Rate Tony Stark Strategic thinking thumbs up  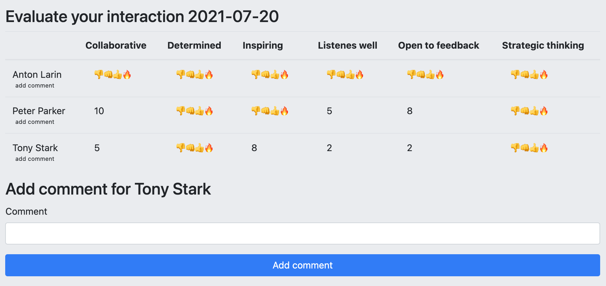click(x=534, y=148)
